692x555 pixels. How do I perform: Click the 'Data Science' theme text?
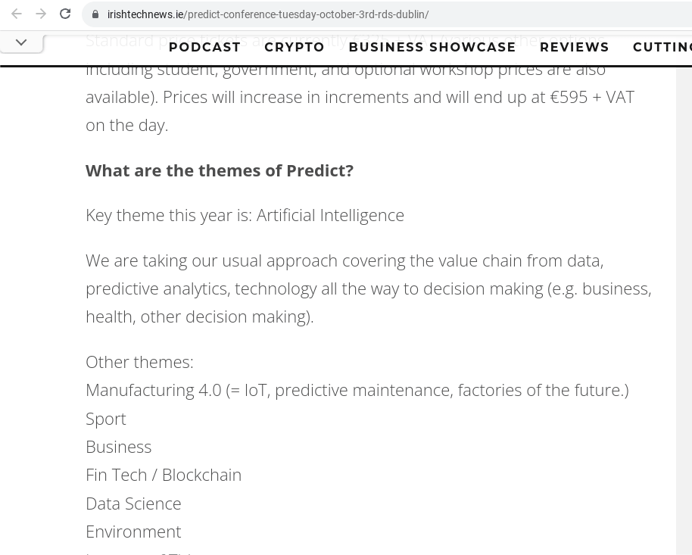(x=133, y=504)
